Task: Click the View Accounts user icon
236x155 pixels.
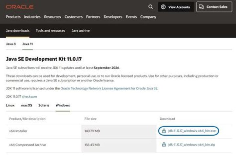Action: tap(163, 7)
